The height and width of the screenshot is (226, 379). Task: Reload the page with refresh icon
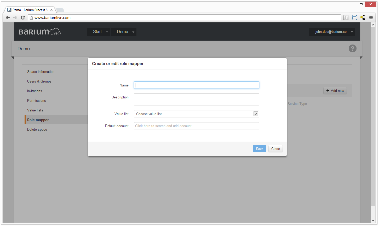tap(23, 18)
